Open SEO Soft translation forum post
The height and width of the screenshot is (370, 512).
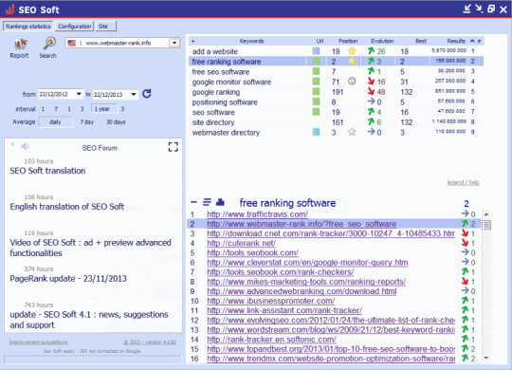tap(47, 171)
